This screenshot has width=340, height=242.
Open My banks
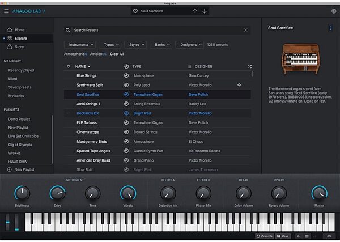click(x=16, y=96)
